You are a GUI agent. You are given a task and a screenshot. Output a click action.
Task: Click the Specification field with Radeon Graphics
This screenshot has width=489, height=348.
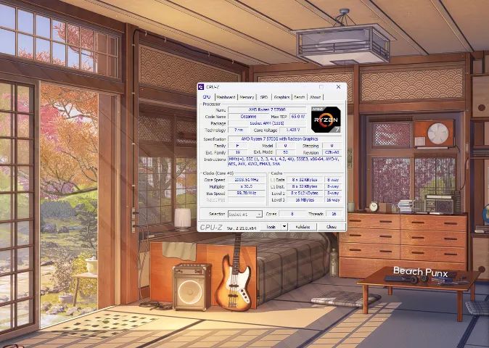click(x=284, y=139)
